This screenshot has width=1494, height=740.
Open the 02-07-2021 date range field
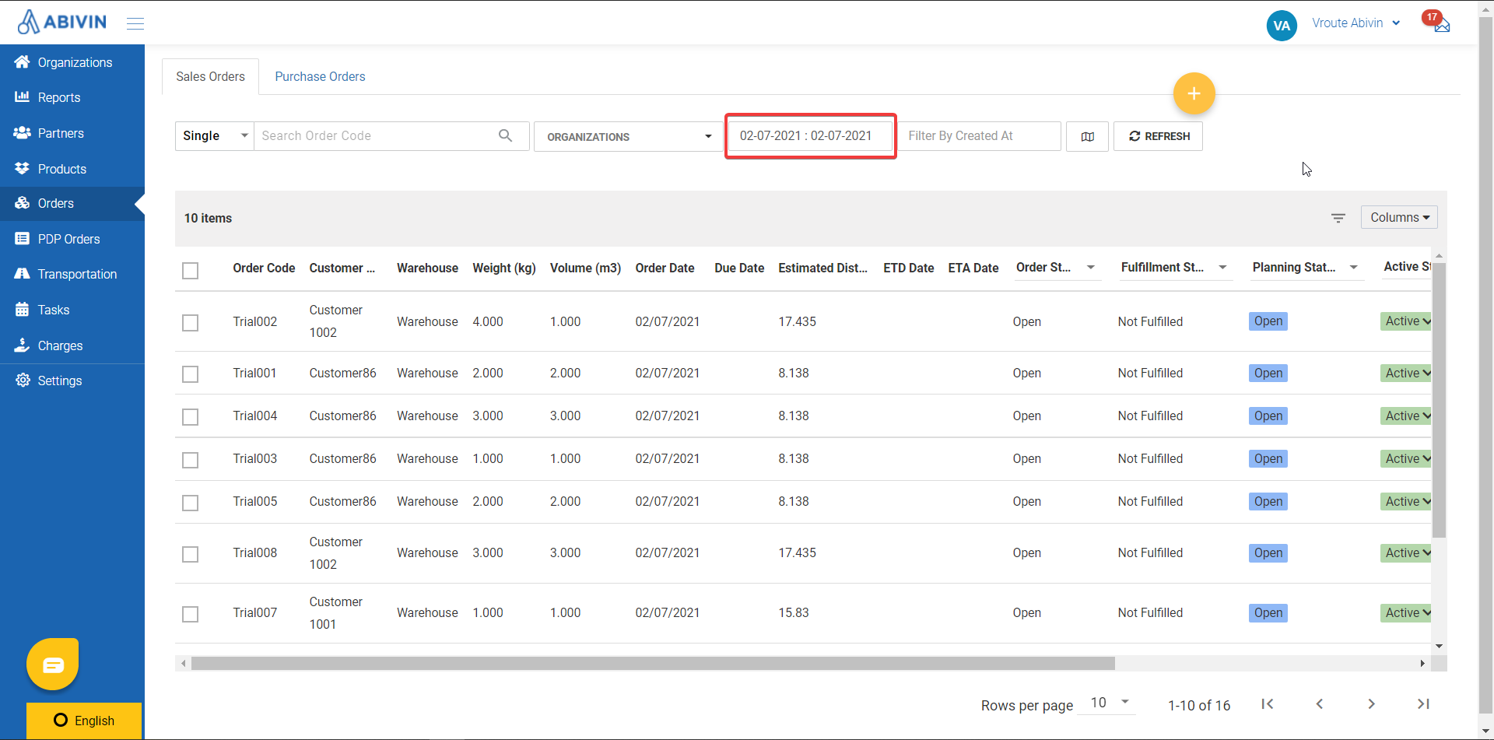[810, 136]
